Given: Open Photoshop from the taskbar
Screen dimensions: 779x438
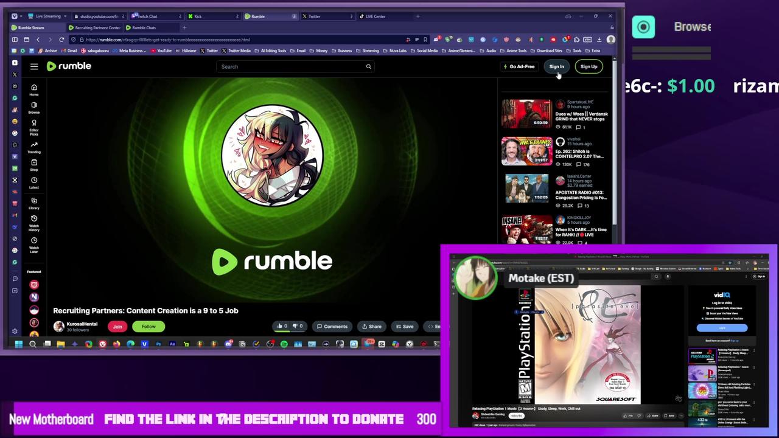Looking at the screenshot, I should coord(158,344).
